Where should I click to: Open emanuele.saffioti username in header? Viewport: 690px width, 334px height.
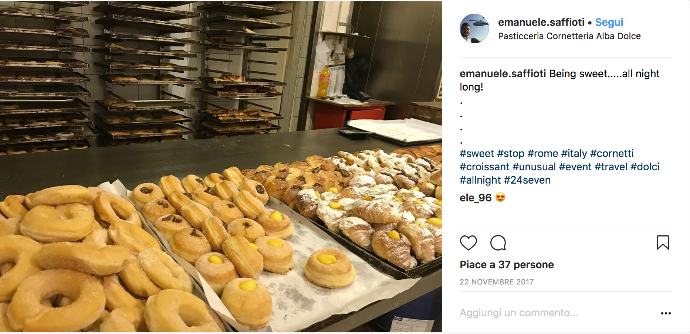541,23
